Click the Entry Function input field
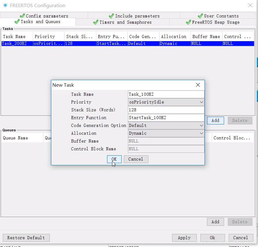The image size is (258, 247). tap(166, 118)
